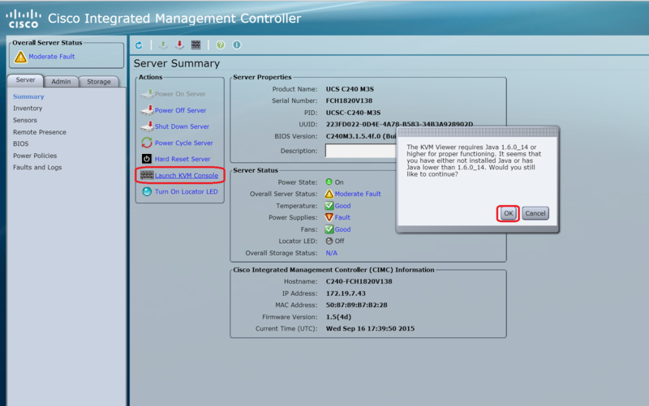Click the Java warning dialog title bar
The width and height of the screenshot is (649, 406).
477,132
